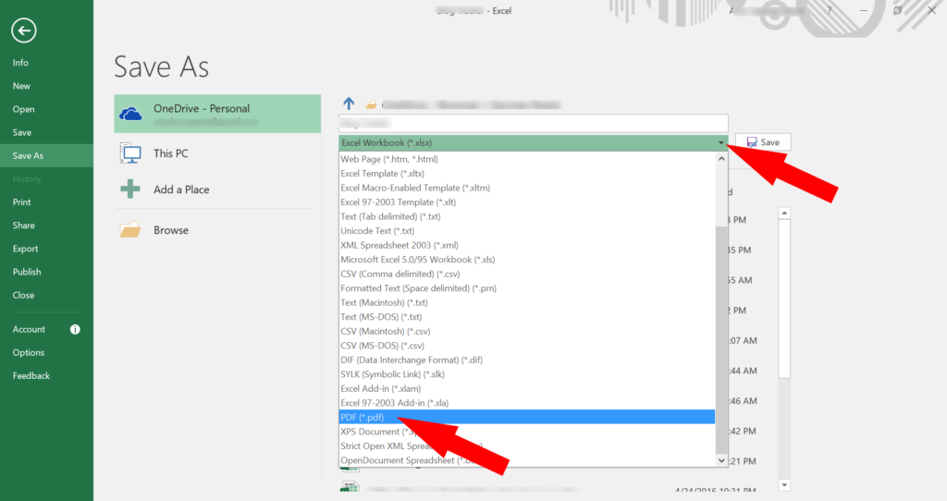Image resolution: width=947 pixels, height=501 pixels.
Task: Click the This PC monitor icon
Action: point(130,154)
